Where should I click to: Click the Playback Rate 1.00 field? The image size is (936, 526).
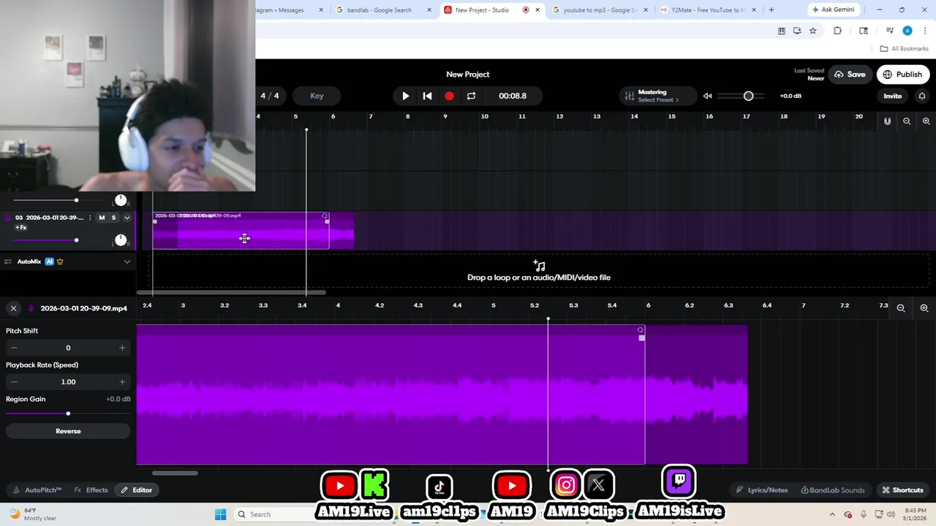[x=68, y=381]
